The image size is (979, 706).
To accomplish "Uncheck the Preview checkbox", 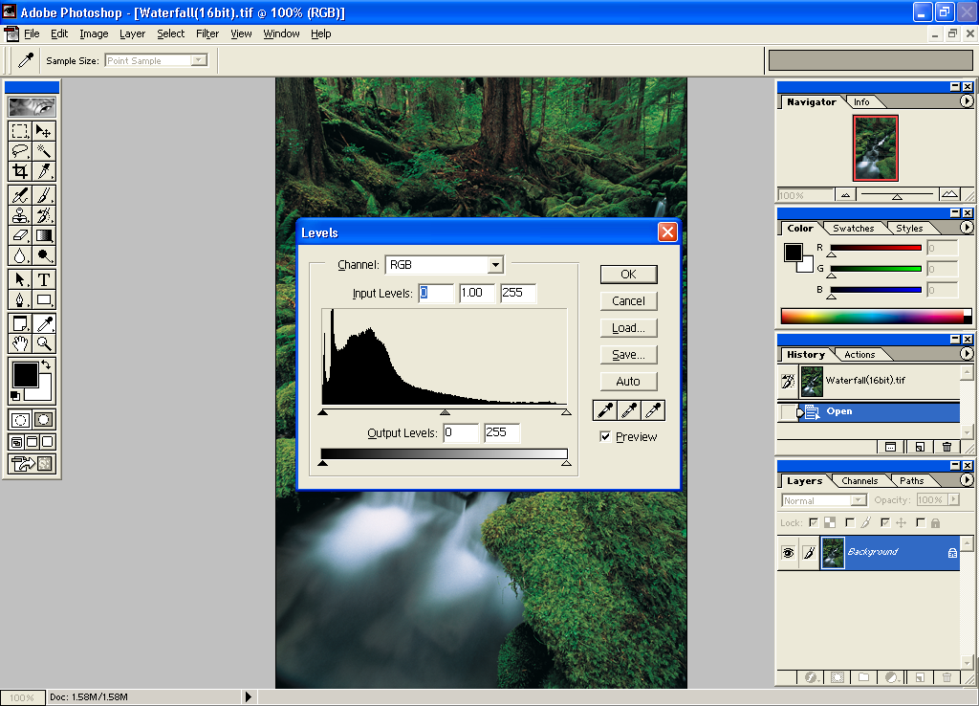I will tap(605, 437).
